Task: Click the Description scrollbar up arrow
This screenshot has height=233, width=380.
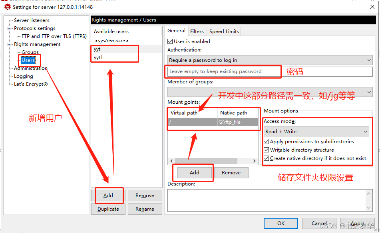Action: 368,194
